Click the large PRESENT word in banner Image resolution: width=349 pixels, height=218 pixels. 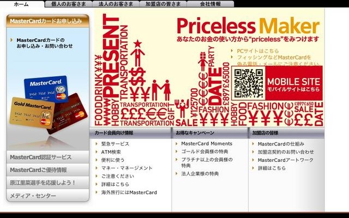coord(111,56)
